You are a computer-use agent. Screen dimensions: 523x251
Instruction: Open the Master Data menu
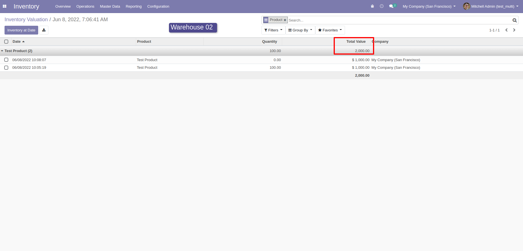[x=110, y=6]
